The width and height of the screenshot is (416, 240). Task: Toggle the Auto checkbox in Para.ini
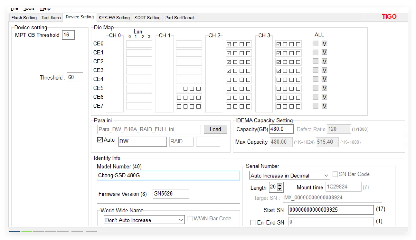click(x=100, y=140)
